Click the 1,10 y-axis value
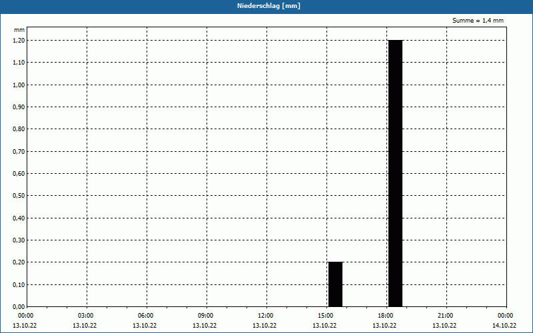Viewport: 533px width, 333px height. 19,63
